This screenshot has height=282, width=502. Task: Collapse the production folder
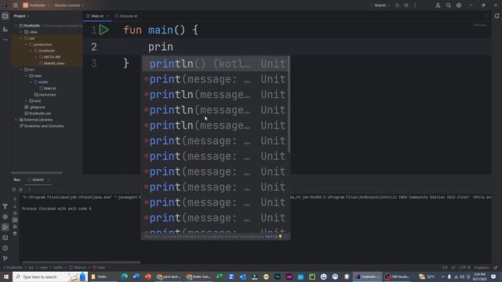click(26, 45)
